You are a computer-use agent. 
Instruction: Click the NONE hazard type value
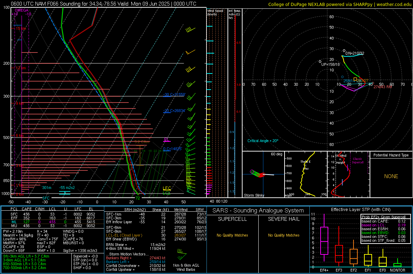tap(391, 176)
